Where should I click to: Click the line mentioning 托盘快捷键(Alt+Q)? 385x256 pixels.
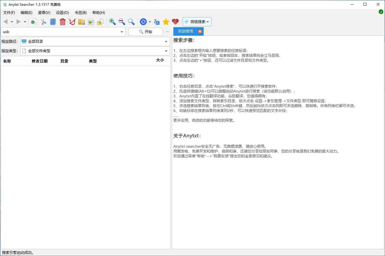click(x=234, y=91)
